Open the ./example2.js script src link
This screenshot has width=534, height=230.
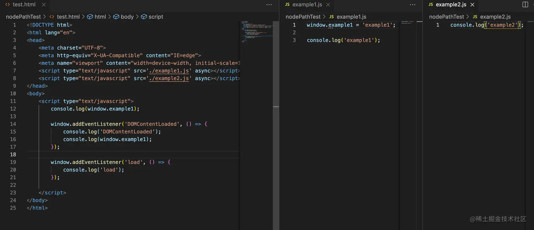pos(169,78)
